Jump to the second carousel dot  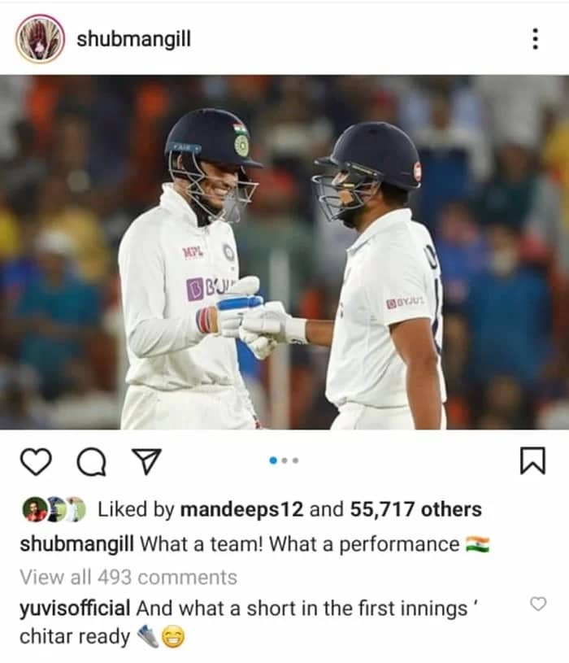284,460
